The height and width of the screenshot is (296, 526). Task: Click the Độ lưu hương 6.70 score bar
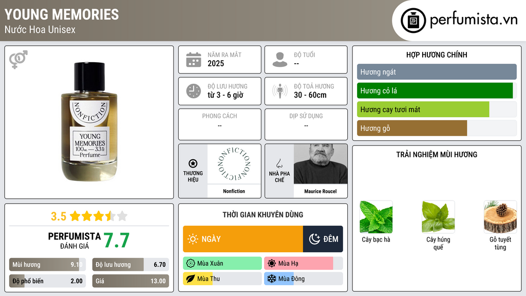click(x=130, y=265)
